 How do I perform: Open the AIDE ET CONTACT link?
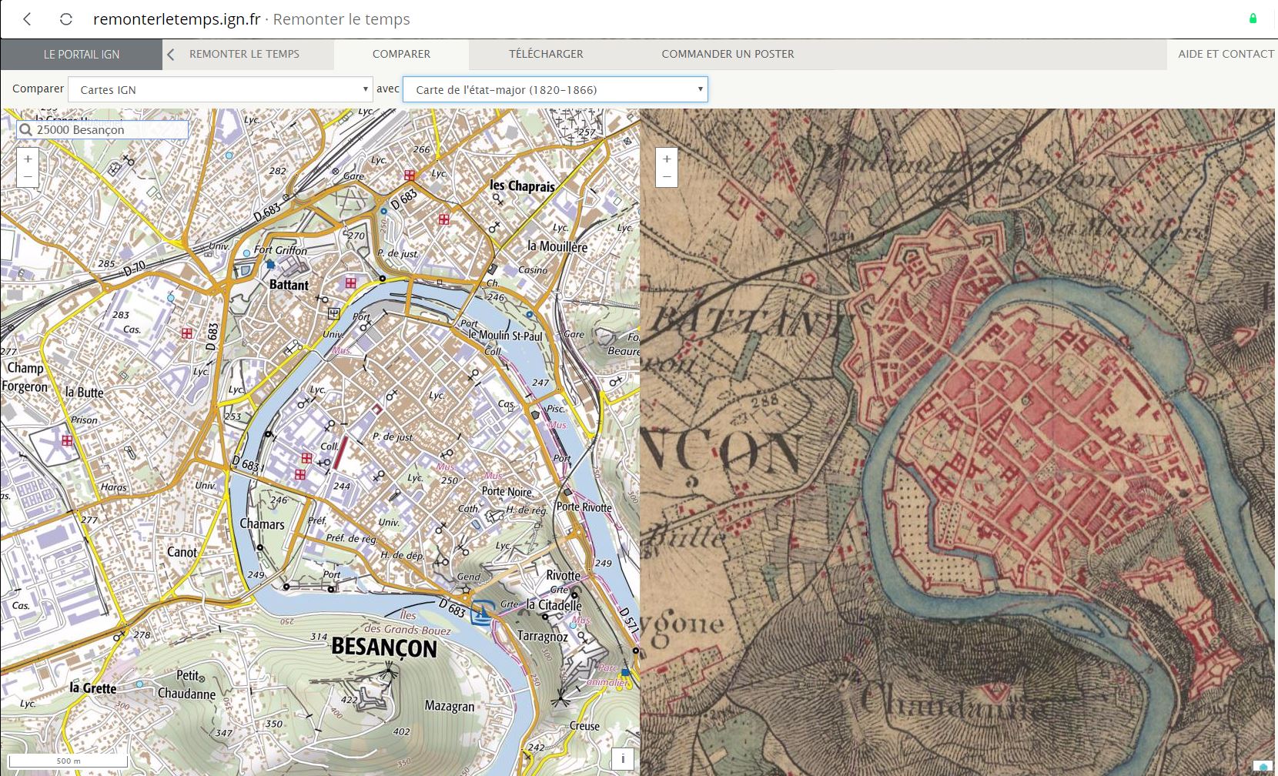pyautogui.click(x=1226, y=54)
